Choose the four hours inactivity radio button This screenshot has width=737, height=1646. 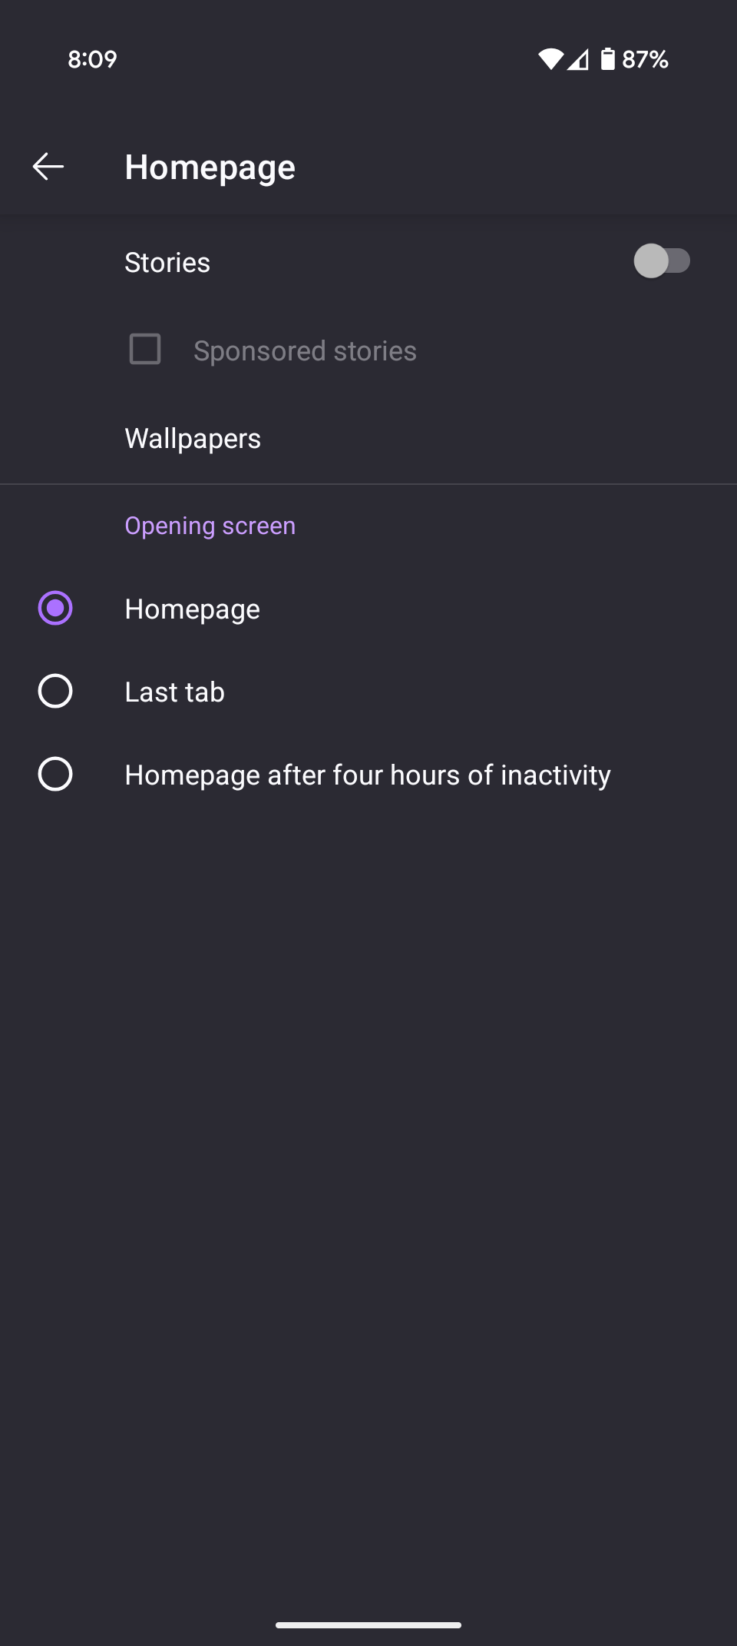click(55, 774)
